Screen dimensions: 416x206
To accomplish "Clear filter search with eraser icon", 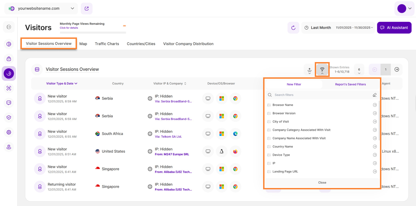I will click(374, 95).
